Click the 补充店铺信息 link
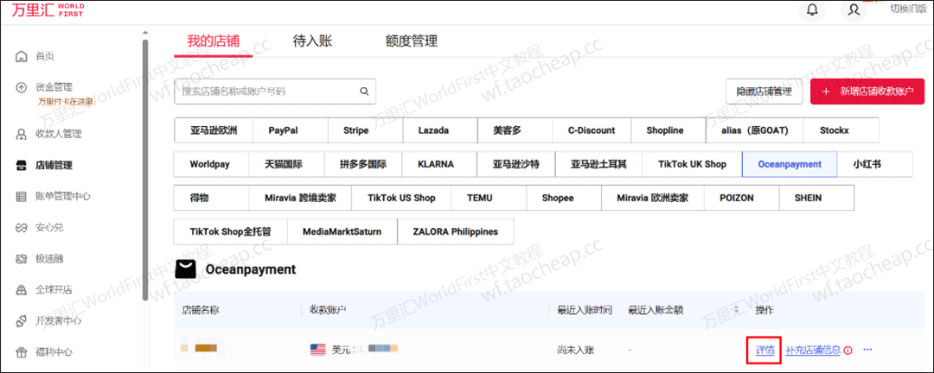The width and height of the screenshot is (934, 373). pos(813,350)
